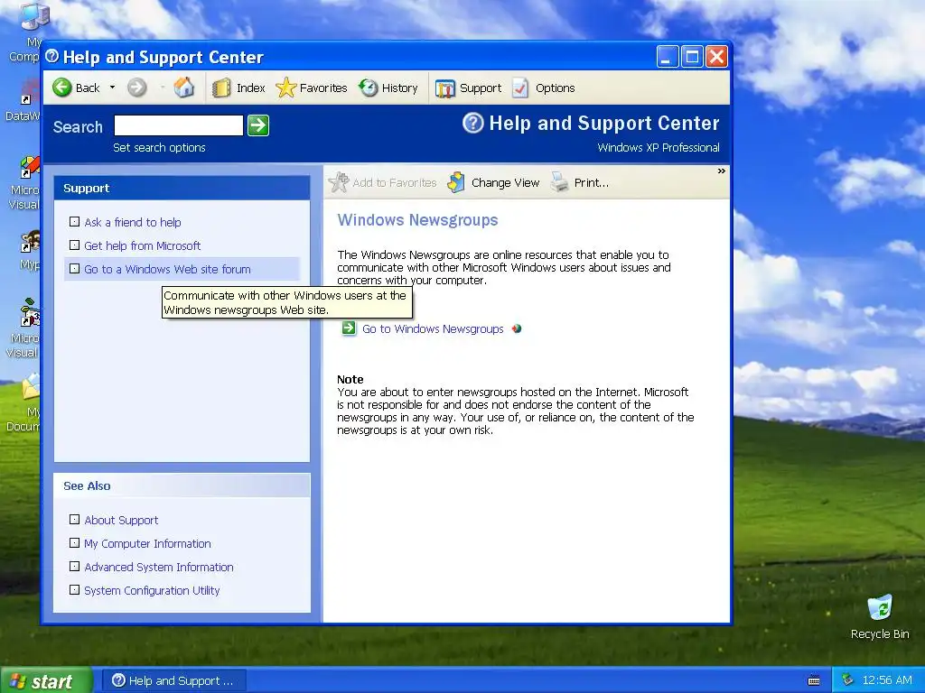The height and width of the screenshot is (693, 925).
Task: Open My Computer Information link
Action: pyautogui.click(x=147, y=544)
